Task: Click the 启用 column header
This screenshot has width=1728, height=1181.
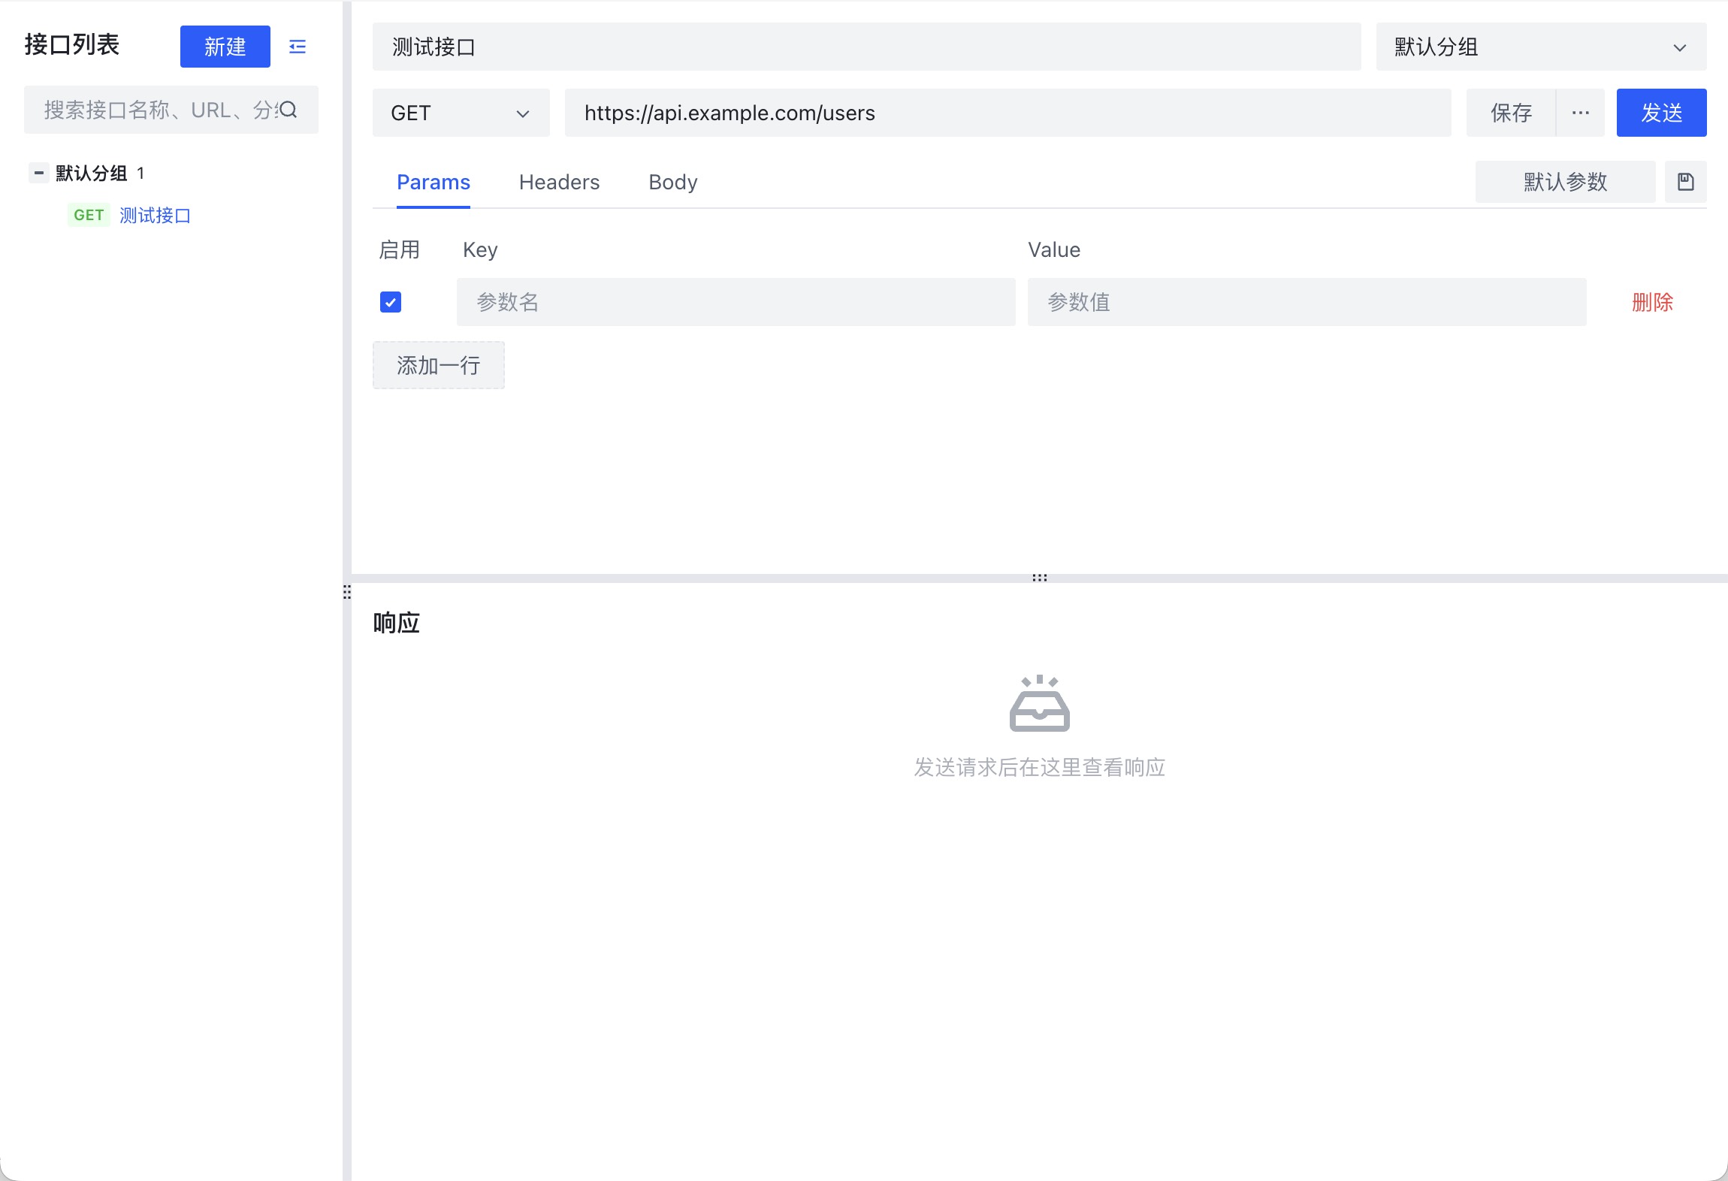Action: (x=400, y=249)
